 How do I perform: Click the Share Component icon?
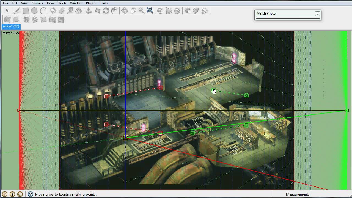(x=204, y=11)
